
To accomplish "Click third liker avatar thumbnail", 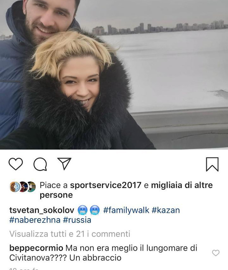I will click(31, 187).
